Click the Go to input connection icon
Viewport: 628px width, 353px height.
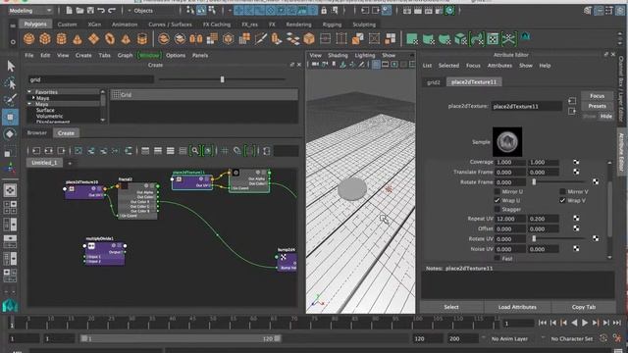tap(572, 101)
